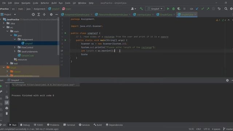Rollback changes with the undo arrow icon
233x131 pixels.
pos(219,9)
